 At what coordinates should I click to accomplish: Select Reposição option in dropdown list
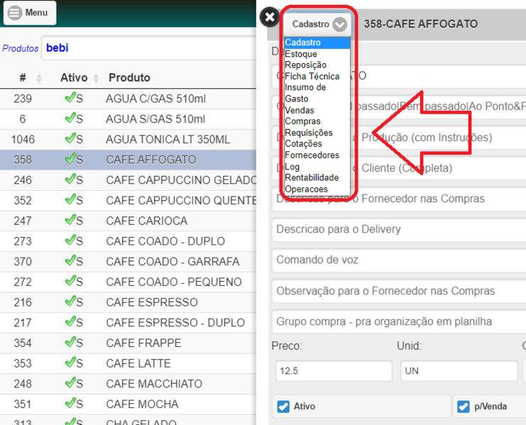coord(317,65)
